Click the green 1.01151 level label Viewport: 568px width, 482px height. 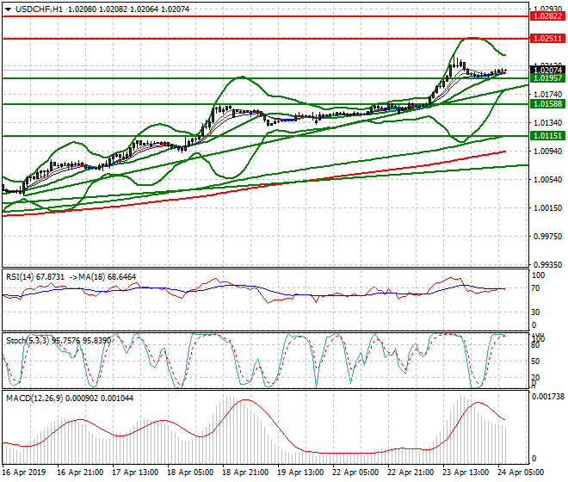click(x=547, y=136)
